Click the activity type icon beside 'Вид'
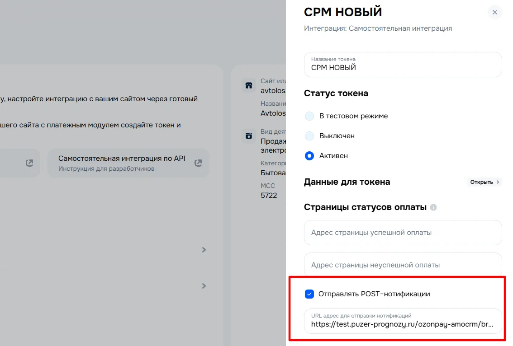This screenshot has width=513, height=346. tap(249, 136)
